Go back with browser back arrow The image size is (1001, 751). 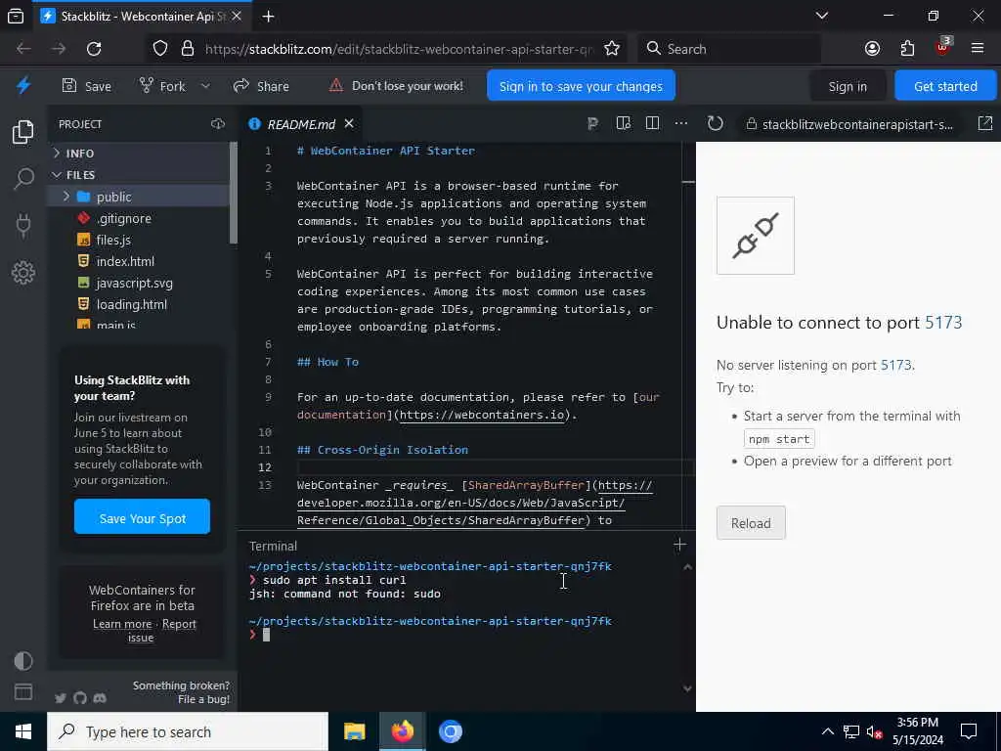coord(23,49)
